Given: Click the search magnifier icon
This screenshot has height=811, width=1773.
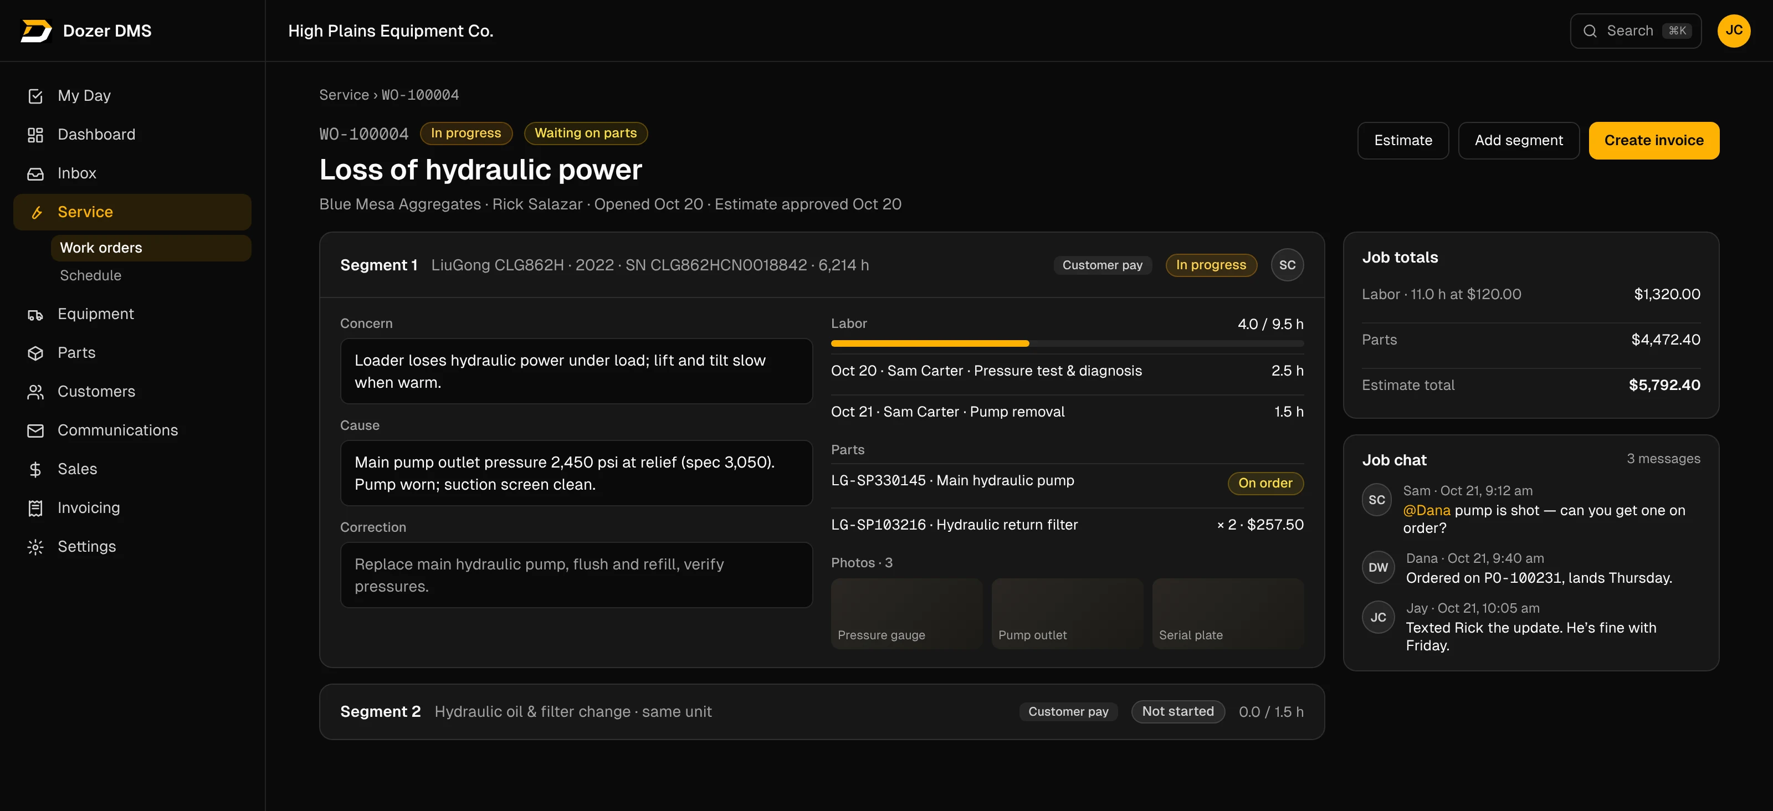Looking at the screenshot, I should (x=1590, y=31).
